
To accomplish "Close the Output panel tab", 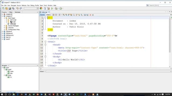I will click(x=45, y=71).
